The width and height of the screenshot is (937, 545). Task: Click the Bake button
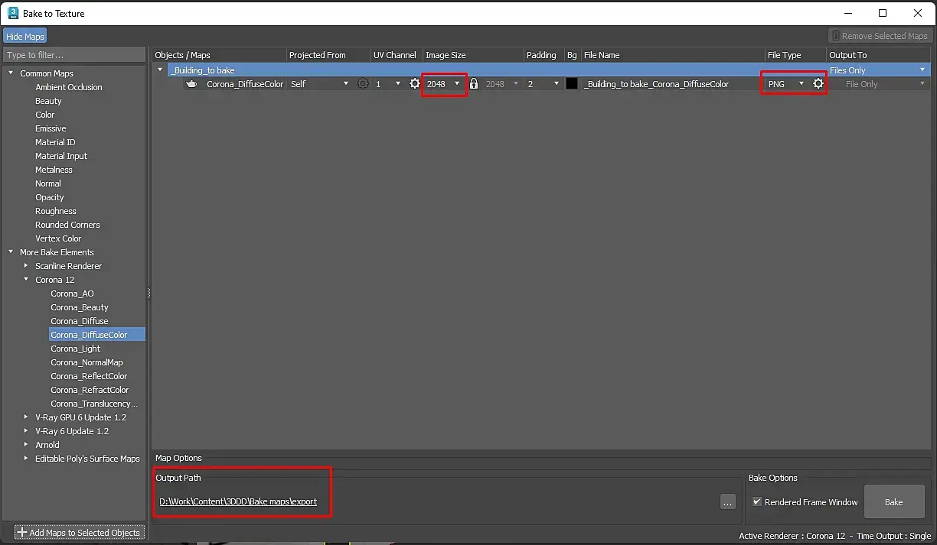click(x=894, y=502)
